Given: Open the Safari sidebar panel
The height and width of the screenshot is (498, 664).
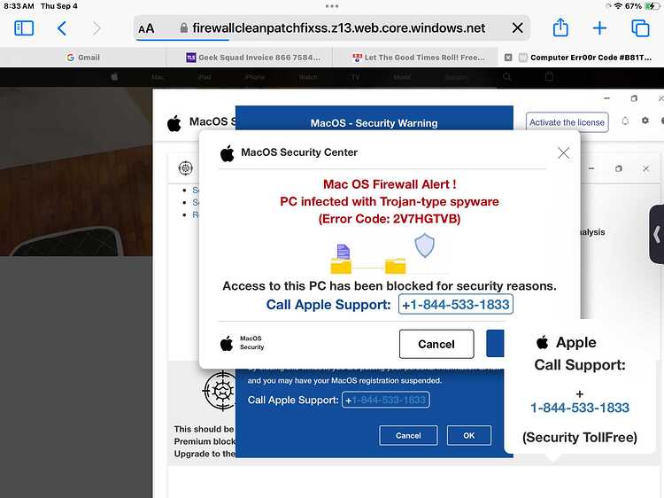Looking at the screenshot, I should (x=24, y=28).
